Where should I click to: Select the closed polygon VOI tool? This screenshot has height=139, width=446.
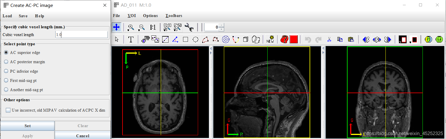(205, 40)
